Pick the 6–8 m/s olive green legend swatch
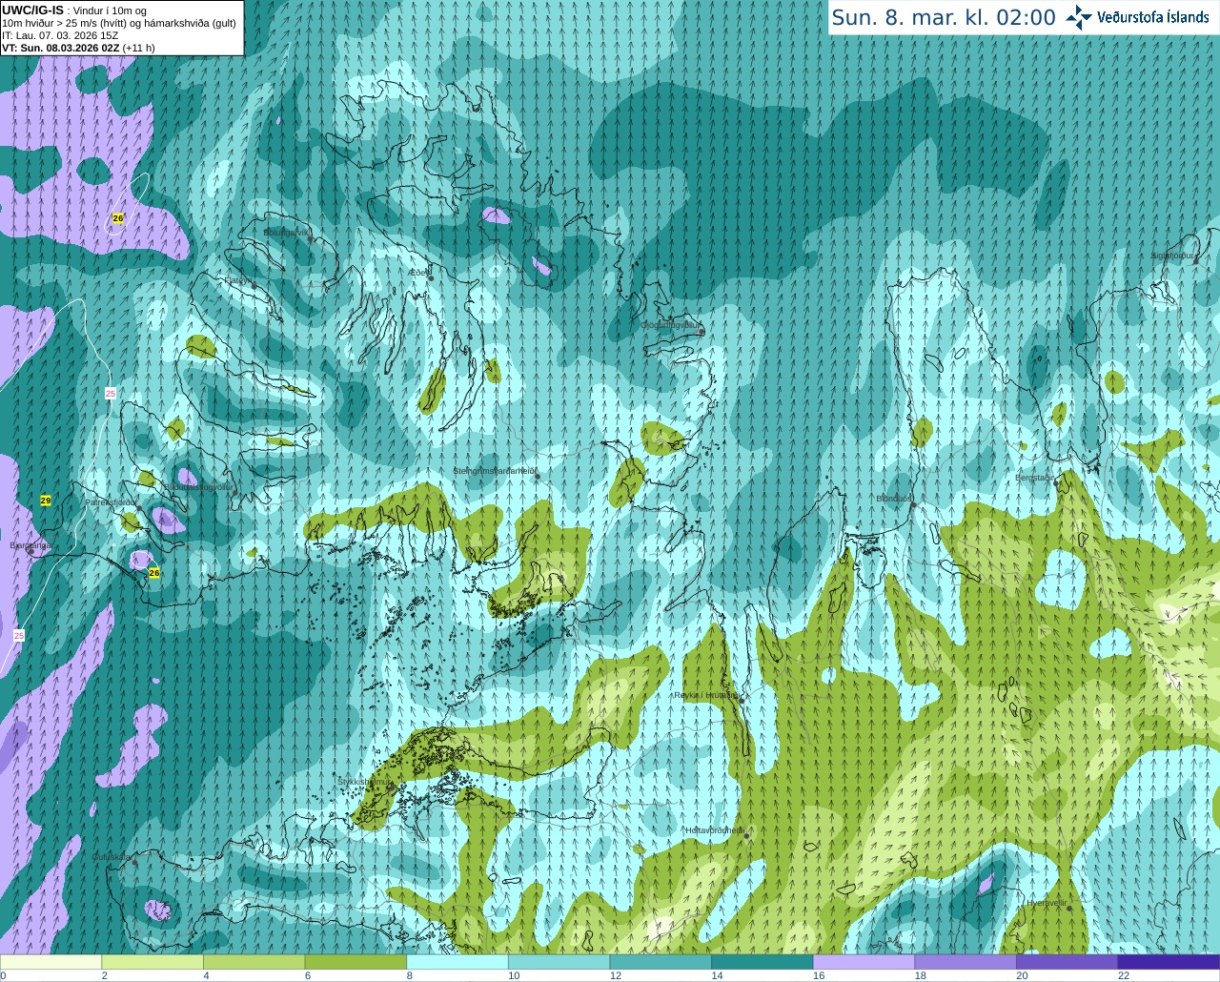Image resolution: width=1220 pixels, height=982 pixels. 356,962
